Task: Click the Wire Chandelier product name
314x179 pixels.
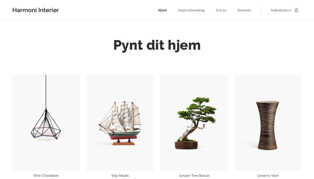Action: click(x=46, y=175)
